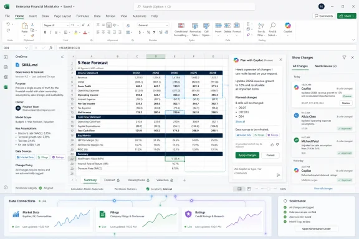Filter changes with the funnel icon
The image size is (359, 239).
[344, 57]
